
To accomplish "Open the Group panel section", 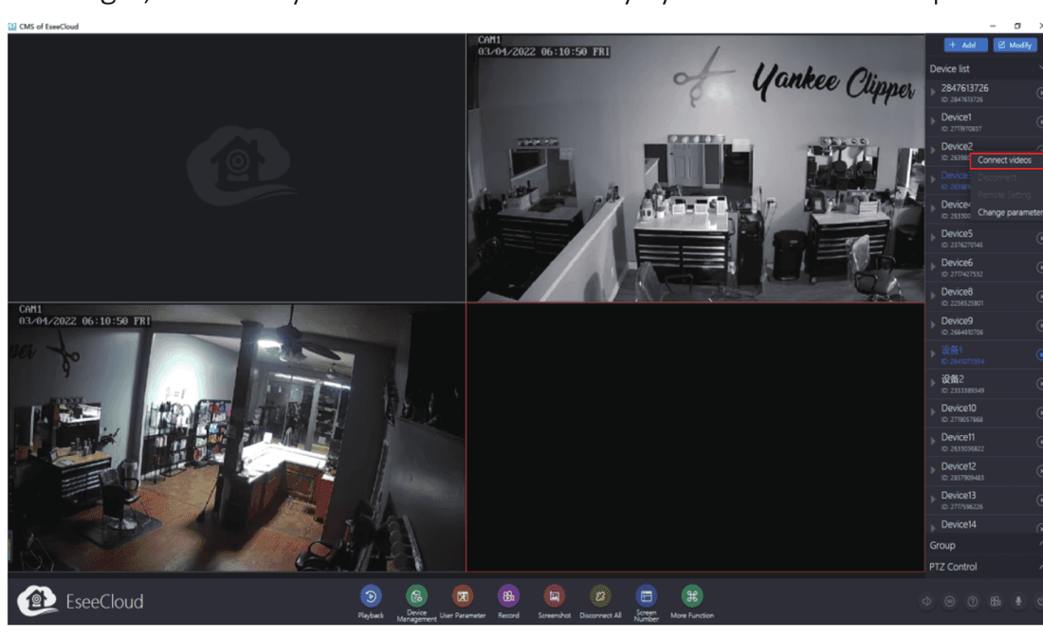I will point(984,546).
